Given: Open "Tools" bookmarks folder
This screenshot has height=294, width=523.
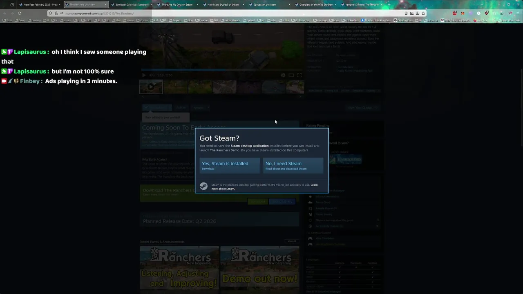Looking at the screenshot, I should [x=8, y=20].
